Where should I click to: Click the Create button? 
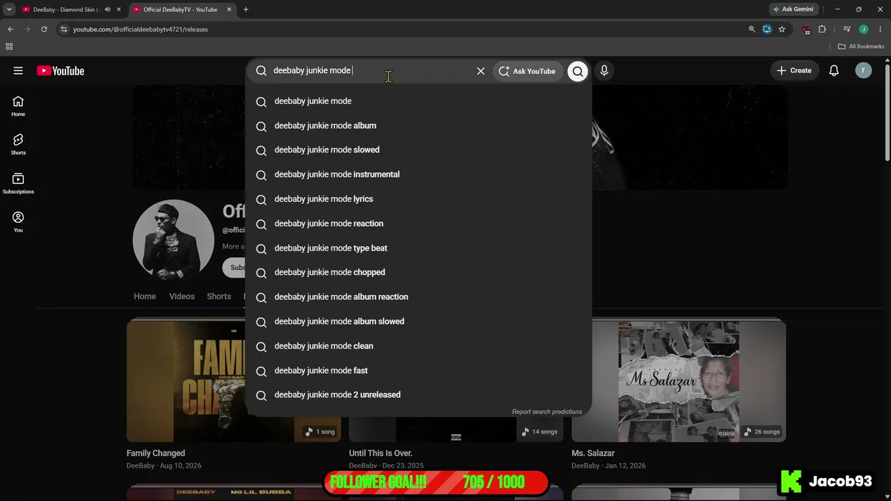(x=794, y=70)
